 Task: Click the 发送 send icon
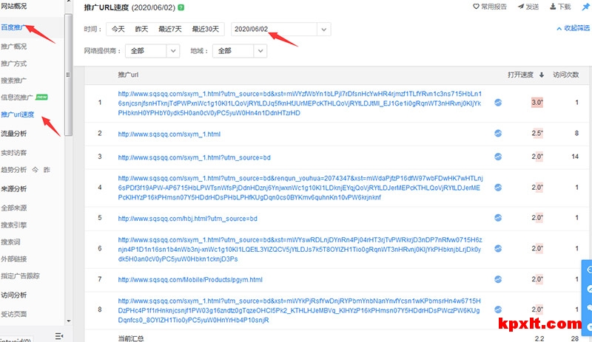coord(519,7)
